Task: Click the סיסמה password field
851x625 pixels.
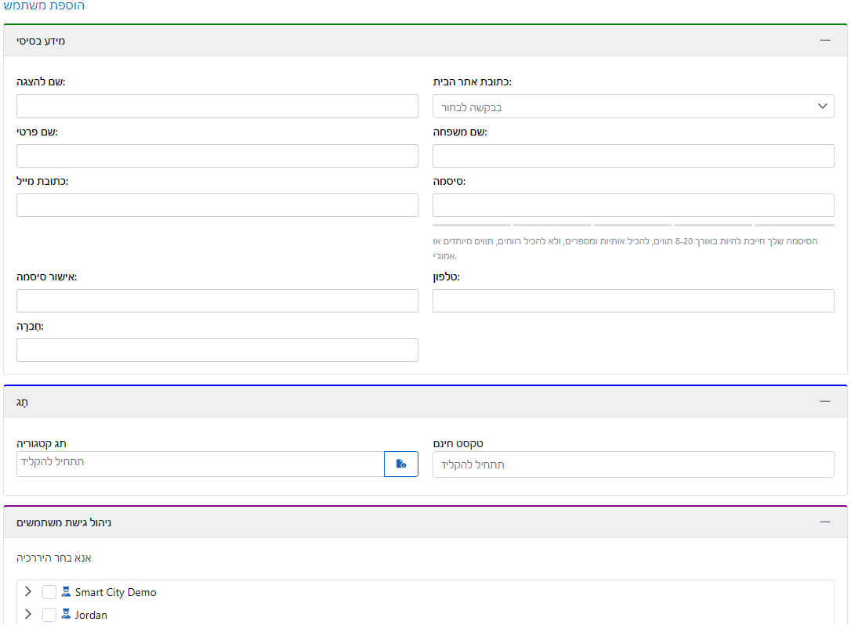Action: 633,205
